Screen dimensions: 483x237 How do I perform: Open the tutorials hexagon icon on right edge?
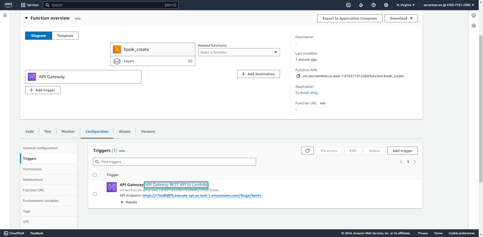(474, 26)
